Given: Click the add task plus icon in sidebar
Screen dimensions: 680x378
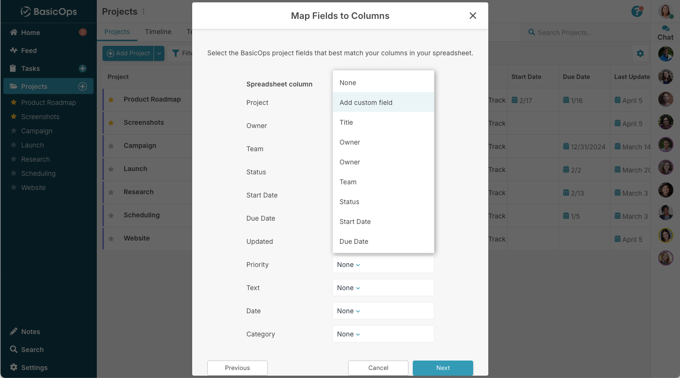Looking at the screenshot, I should pyautogui.click(x=83, y=69).
